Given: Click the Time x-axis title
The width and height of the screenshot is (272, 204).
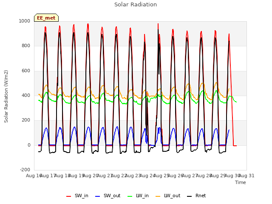Looking at the screenshot, I should 240,182.
